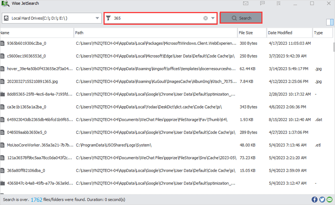Select folder 8dd85365-25f8-4ec6-8a4a-7195fd
Viewport: 335px width, 205px height.
[40, 94]
